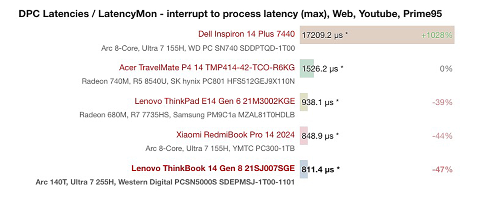Click the yellow 938.1 µs bar
This screenshot has width=479, height=198.
point(304,102)
